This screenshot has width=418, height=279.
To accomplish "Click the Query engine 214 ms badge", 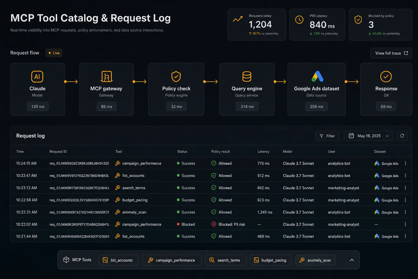I will (x=247, y=107).
